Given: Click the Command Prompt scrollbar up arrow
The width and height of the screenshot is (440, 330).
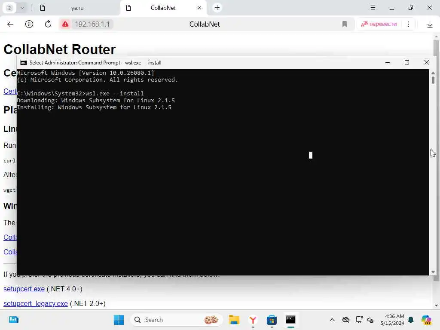Looking at the screenshot, I should [433, 73].
